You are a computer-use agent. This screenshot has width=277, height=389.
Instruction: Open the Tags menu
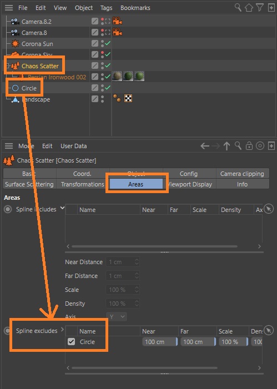click(x=106, y=8)
